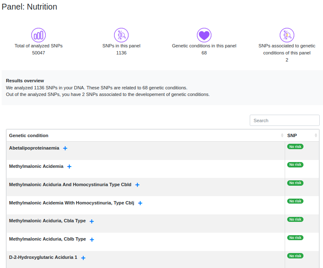
Task: Expand D-2-Hydroxyglutaric Aciduria 1 row
Action: (x=83, y=258)
